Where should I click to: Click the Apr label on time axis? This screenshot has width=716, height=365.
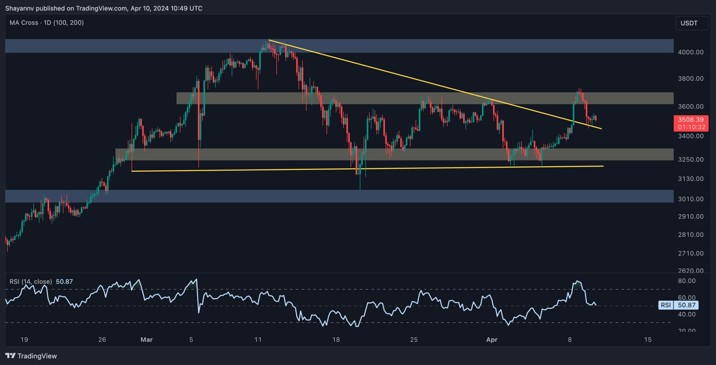(492, 340)
